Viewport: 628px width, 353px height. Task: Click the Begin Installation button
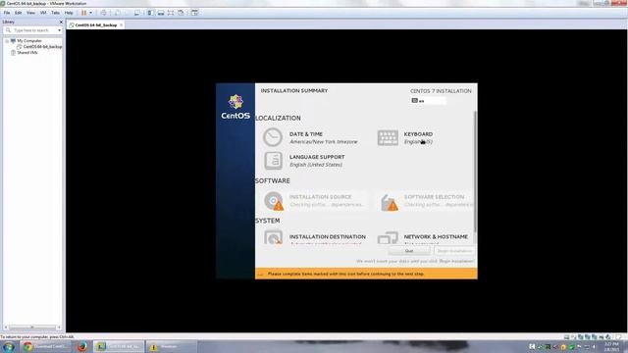[x=454, y=251]
